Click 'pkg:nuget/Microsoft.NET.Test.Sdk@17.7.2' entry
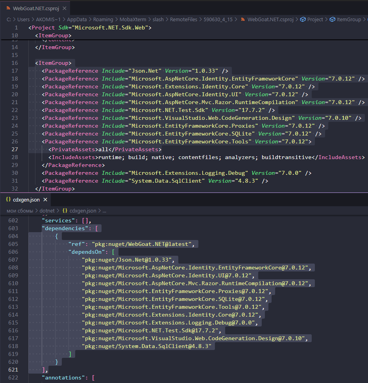Screen dimensions: 368x383 [152, 331]
